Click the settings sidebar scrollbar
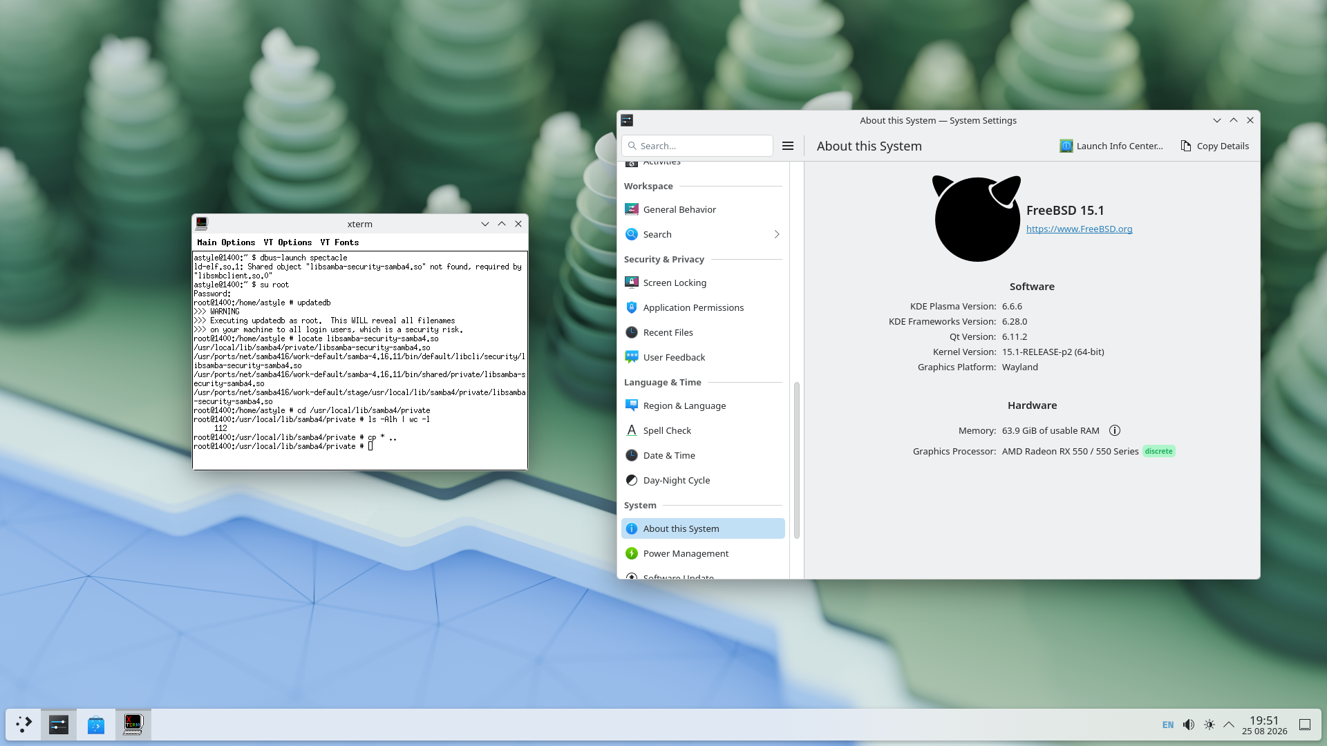The height and width of the screenshot is (746, 1327). click(x=797, y=460)
